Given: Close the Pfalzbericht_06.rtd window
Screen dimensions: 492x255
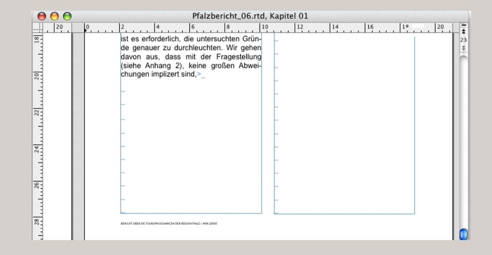Looking at the screenshot, I should click(42, 16).
